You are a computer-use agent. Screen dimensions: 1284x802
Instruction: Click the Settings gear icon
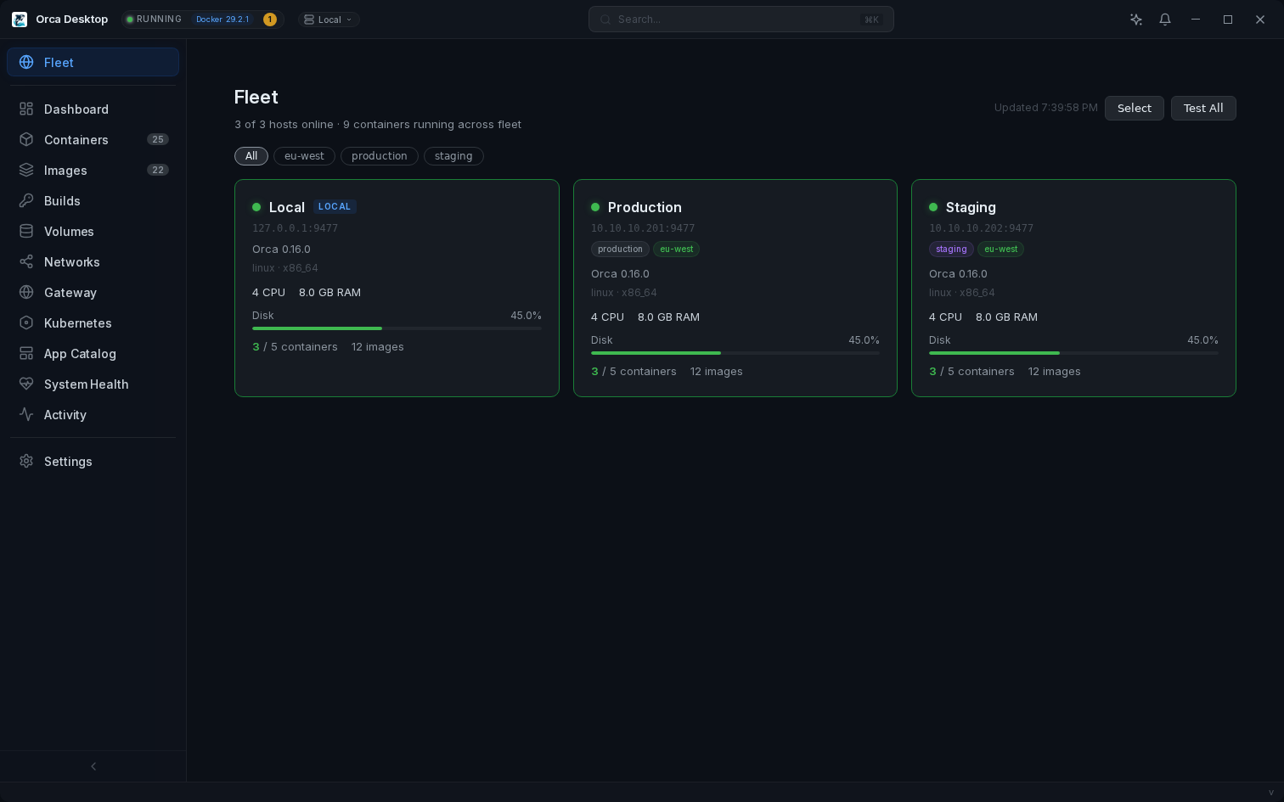click(26, 461)
